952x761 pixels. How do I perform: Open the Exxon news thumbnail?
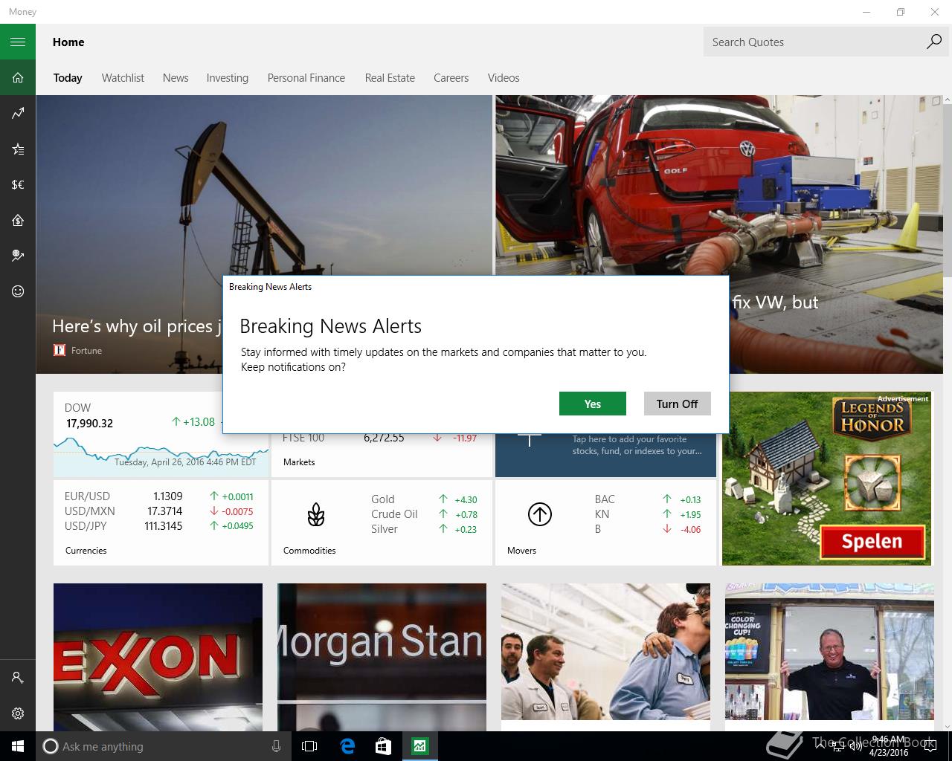coord(158,657)
